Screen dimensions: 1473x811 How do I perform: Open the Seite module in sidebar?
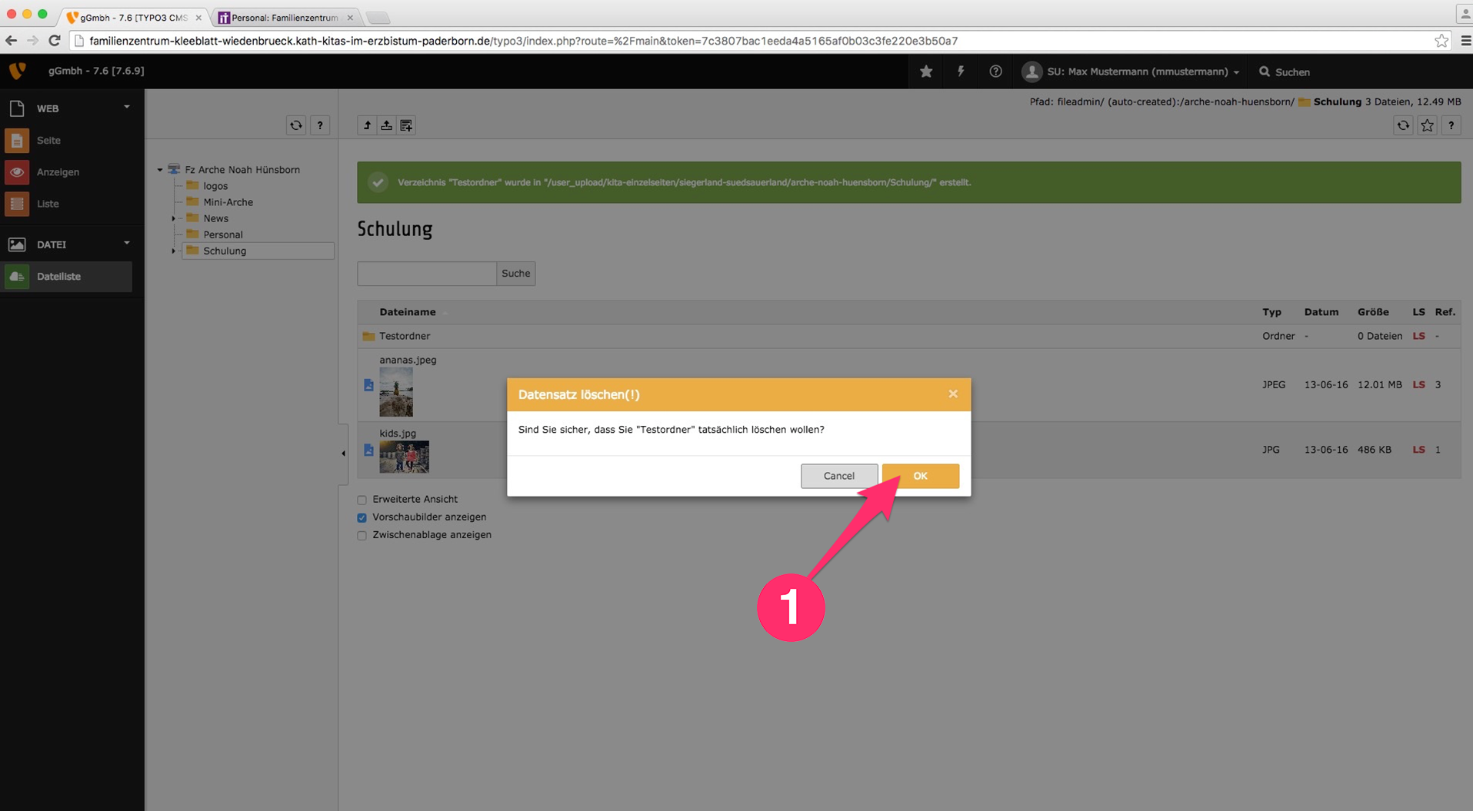pos(48,140)
